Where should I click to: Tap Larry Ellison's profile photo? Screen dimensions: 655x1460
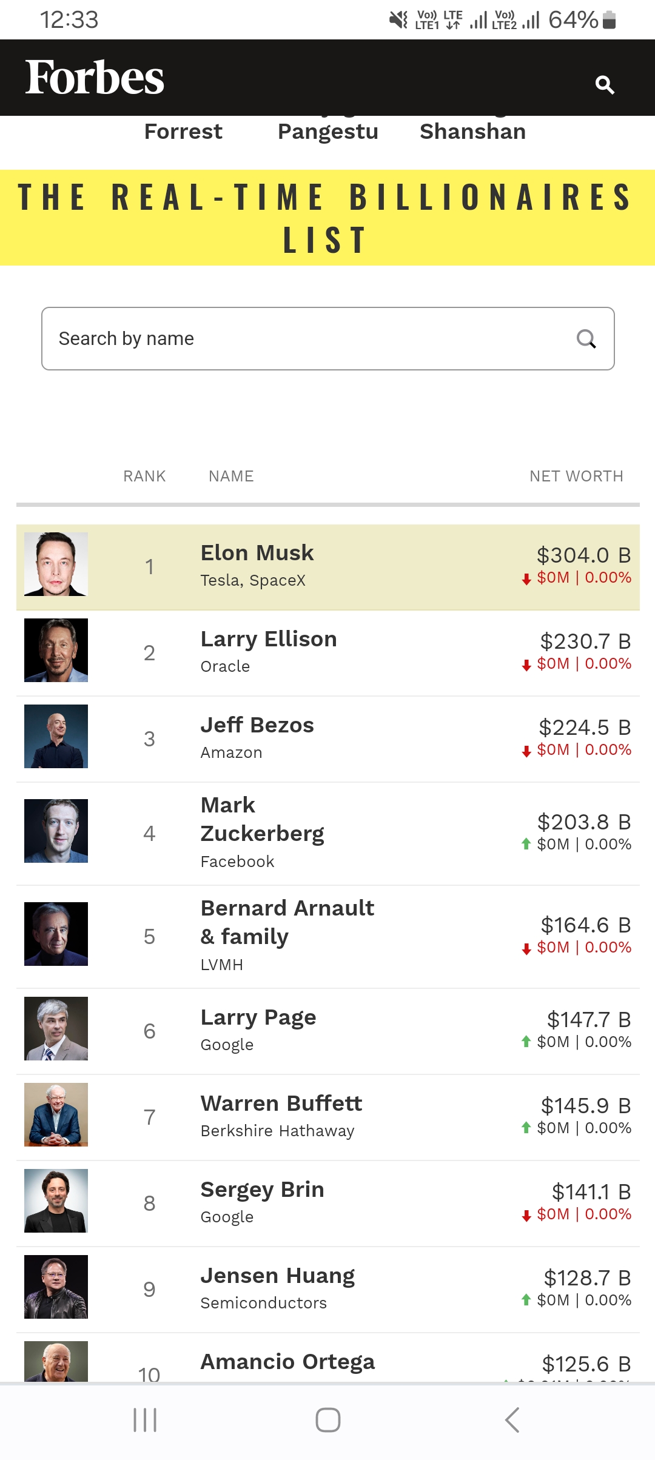[56, 650]
